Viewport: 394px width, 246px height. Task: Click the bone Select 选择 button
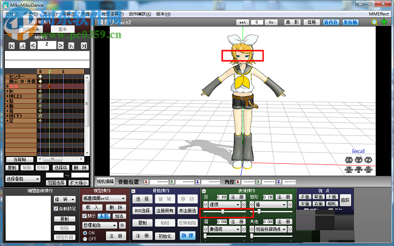pos(142,199)
